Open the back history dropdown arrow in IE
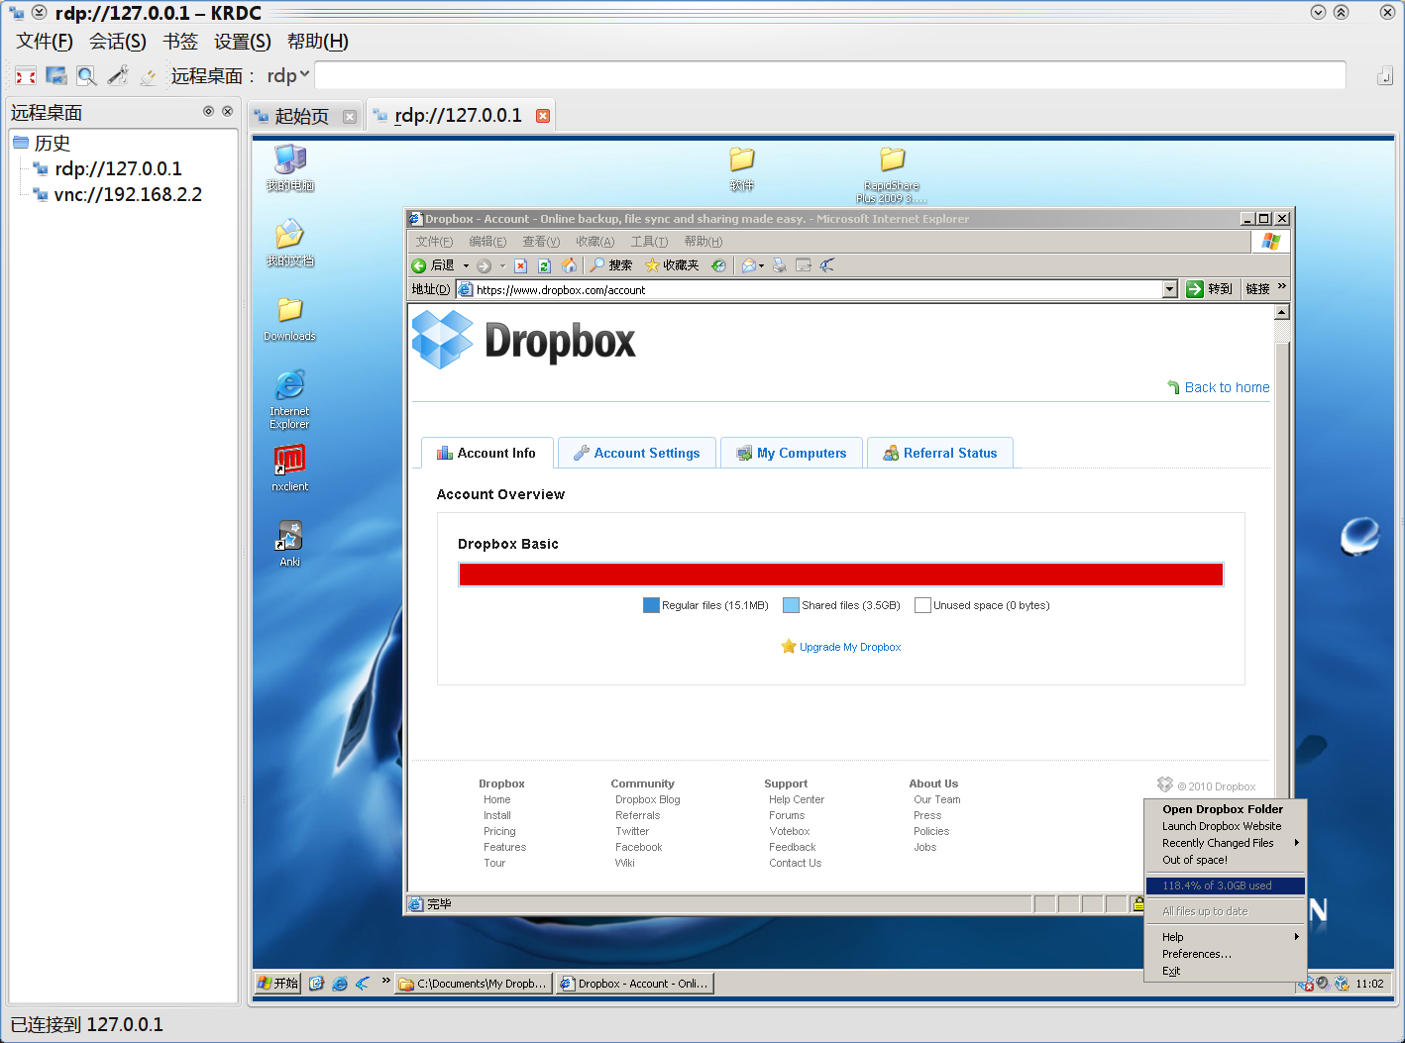Image resolution: width=1405 pixels, height=1043 pixels. (466, 265)
